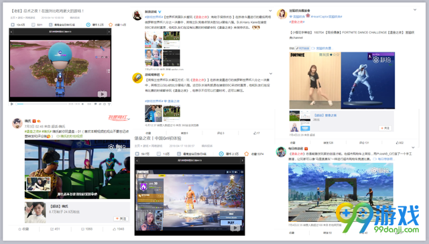Open #游戏世界杯# hashtag below 游戏观察君's text

click(x=154, y=101)
